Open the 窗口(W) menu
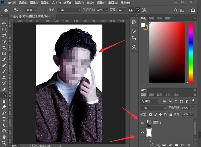 coord(113,3)
